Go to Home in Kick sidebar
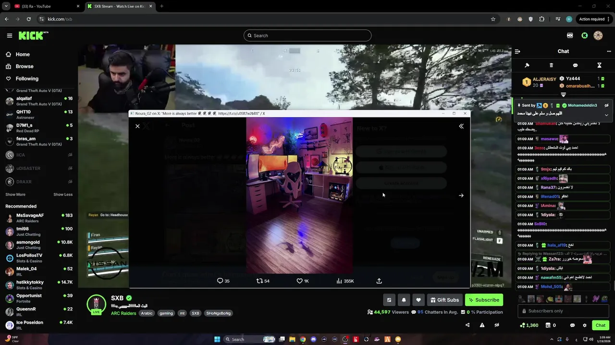615x345 pixels. tap(23, 55)
